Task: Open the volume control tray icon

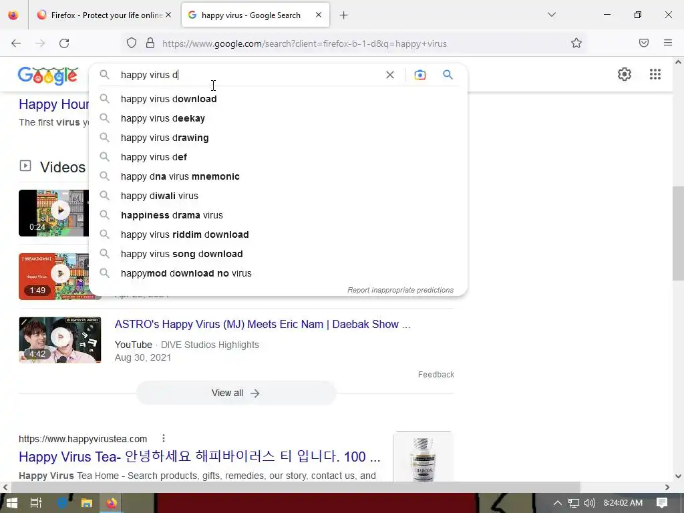Action: point(589,503)
